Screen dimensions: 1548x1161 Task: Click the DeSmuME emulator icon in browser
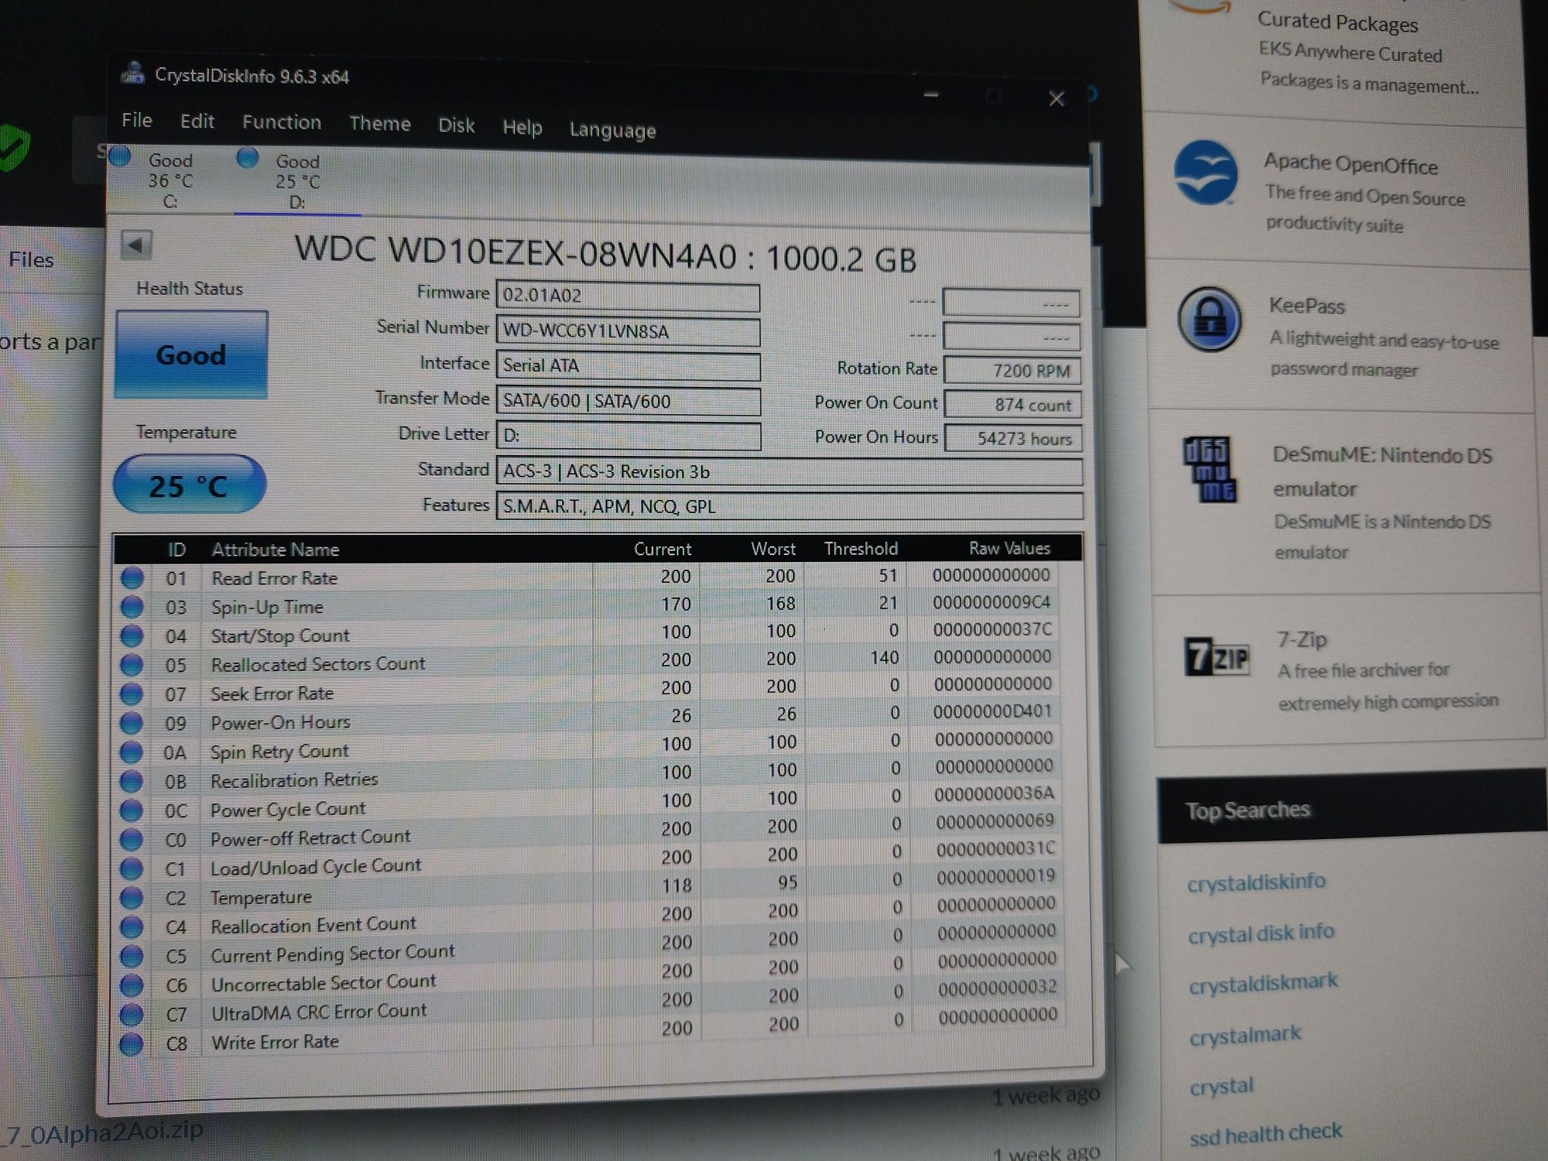pos(1209,469)
